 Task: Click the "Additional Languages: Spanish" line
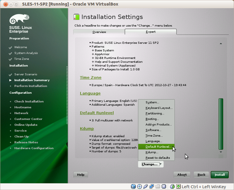coord(113,104)
